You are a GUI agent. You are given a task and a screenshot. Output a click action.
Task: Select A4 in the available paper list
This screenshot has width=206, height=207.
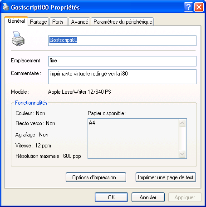pos(92,123)
